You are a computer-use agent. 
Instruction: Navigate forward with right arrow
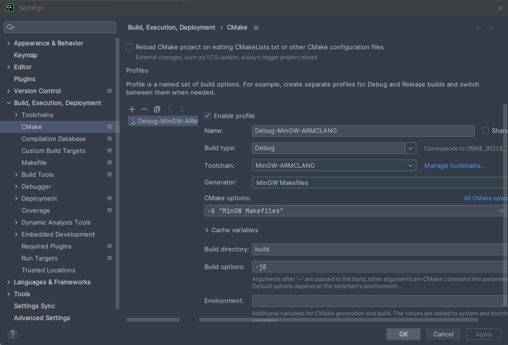491,28
